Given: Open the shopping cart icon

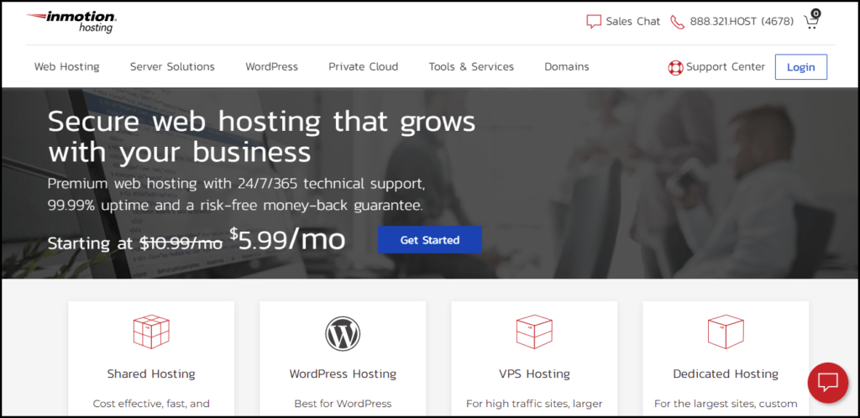Looking at the screenshot, I should [x=812, y=19].
